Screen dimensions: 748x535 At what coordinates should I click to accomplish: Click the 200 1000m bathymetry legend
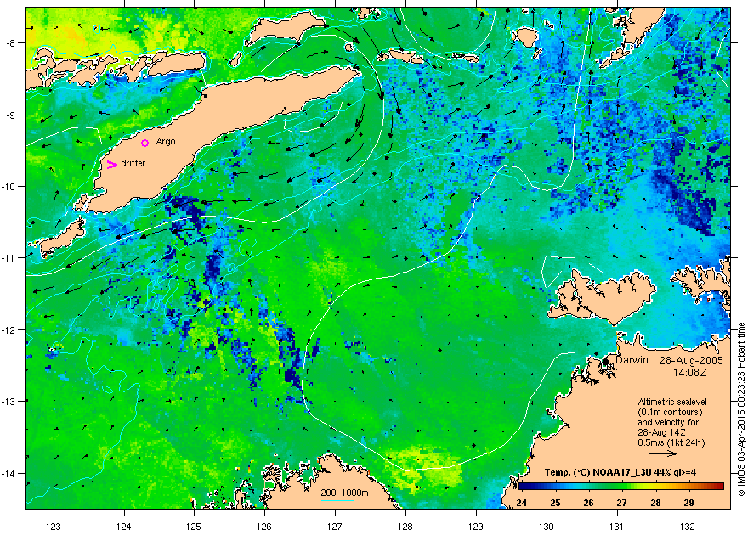(x=344, y=493)
